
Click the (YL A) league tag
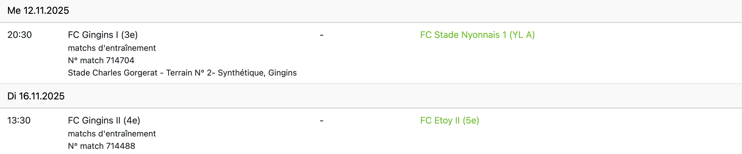tap(522, 35)
